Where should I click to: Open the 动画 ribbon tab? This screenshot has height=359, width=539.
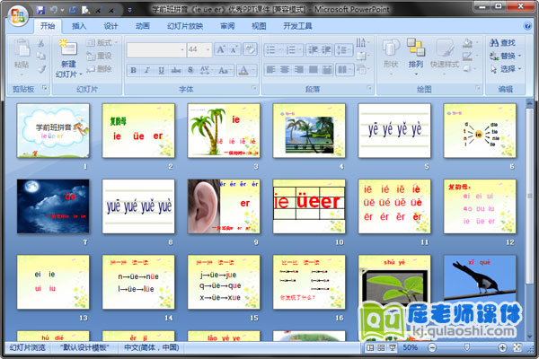[x=142, y=26]
